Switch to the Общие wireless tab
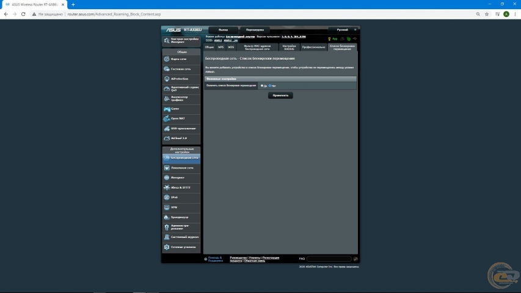 pos(209,47)
